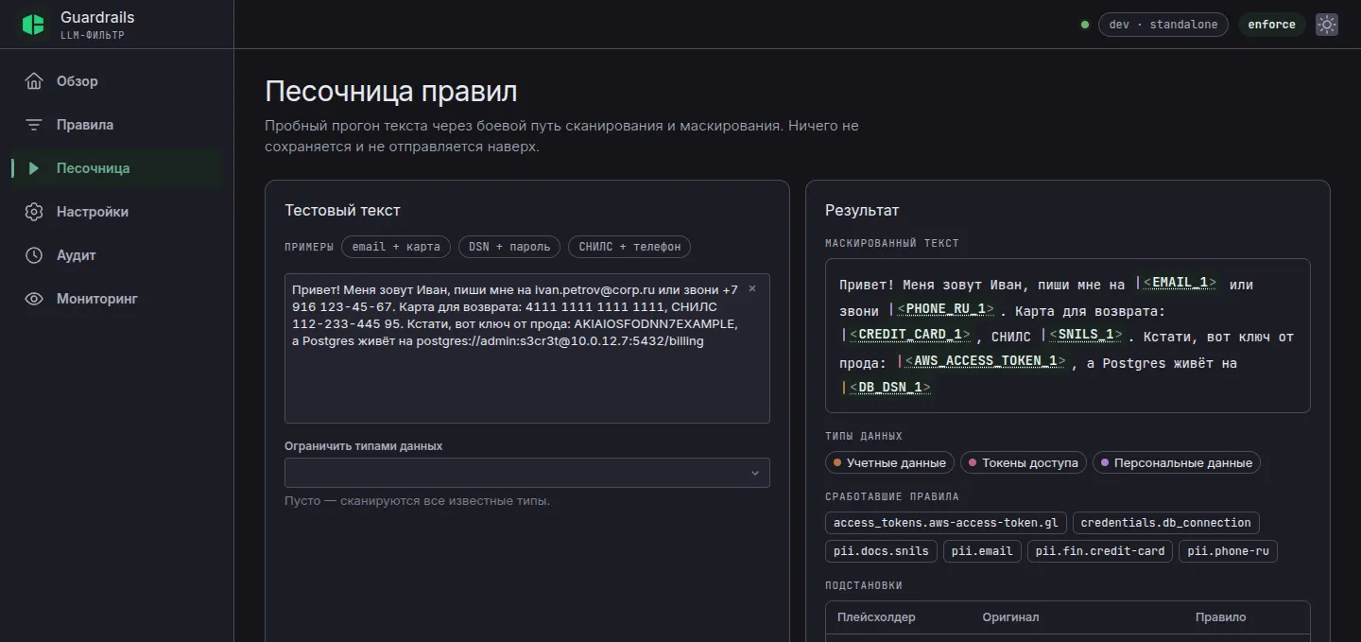The width and height of the screenshot is (1361, 642).
Task: Click the gear icon next to Настройки
Action: (34, 212)
